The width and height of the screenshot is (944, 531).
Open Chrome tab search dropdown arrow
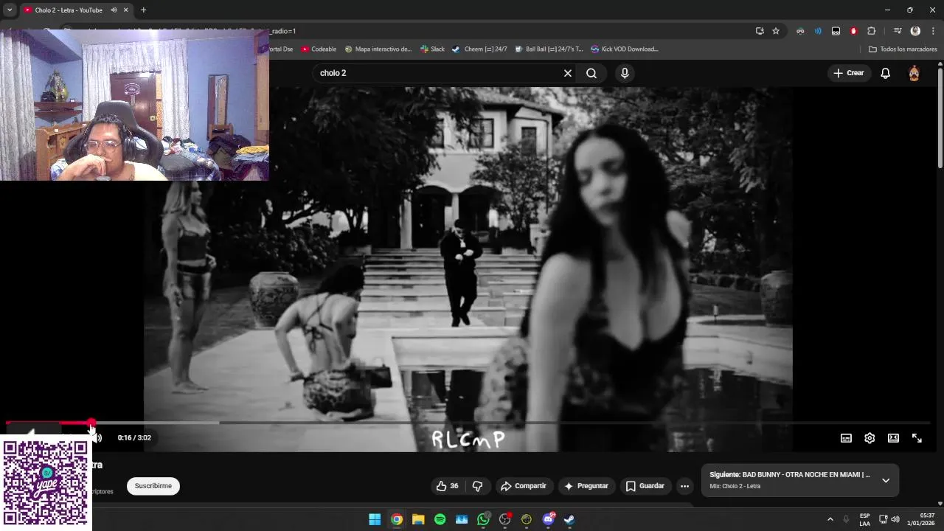(10, 10)
